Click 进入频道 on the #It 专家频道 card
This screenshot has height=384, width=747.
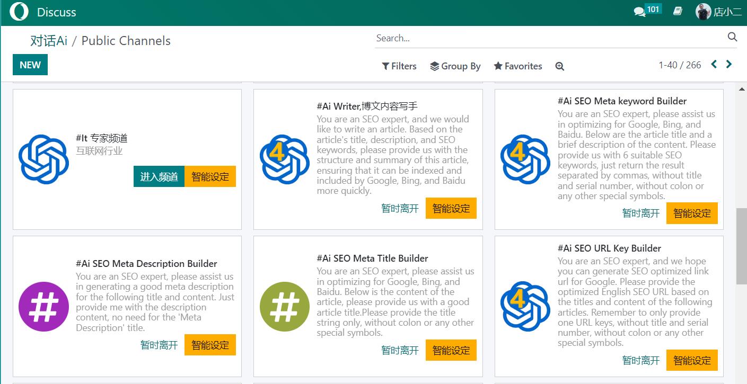click(159, 177)
